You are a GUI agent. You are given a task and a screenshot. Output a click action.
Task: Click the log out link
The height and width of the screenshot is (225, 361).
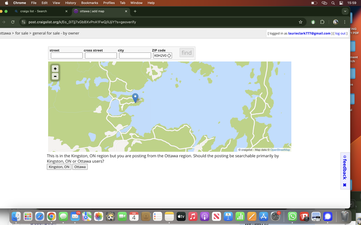pyautogui.click(x=340, y=33)
